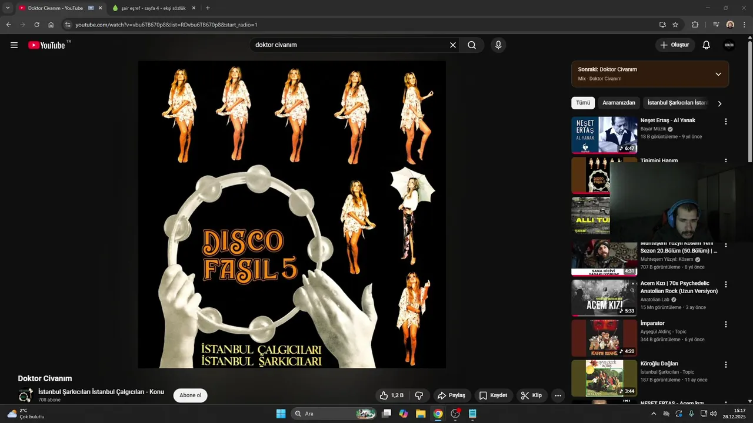Open the Acem Kızı video thumbnail

click(604, 298)
